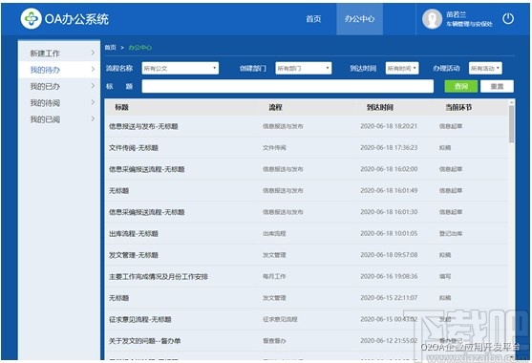
Task: Open the 到达时间 dropdown showing 所有时间
Action: click(402, 68)
